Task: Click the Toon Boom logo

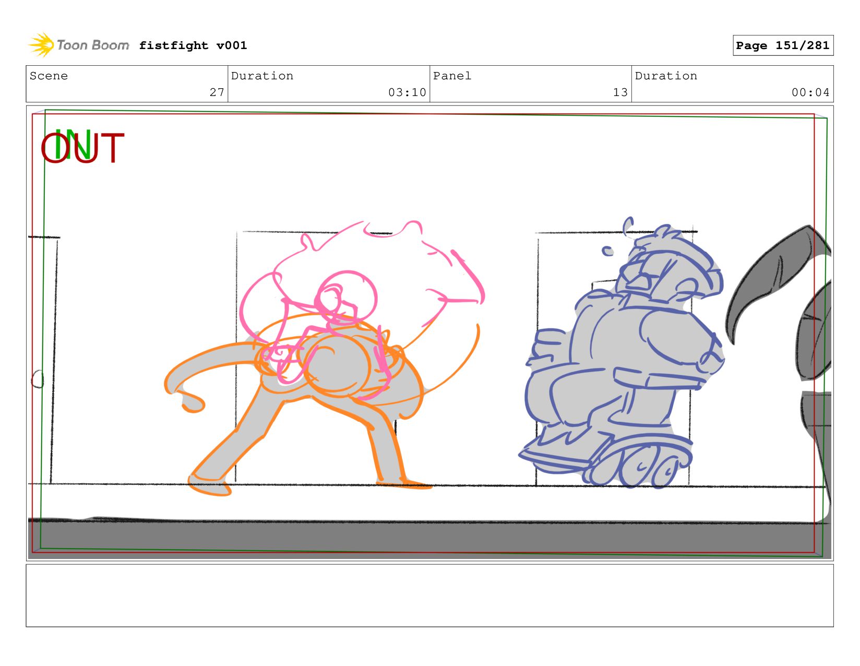Action: tap(78, 45)
